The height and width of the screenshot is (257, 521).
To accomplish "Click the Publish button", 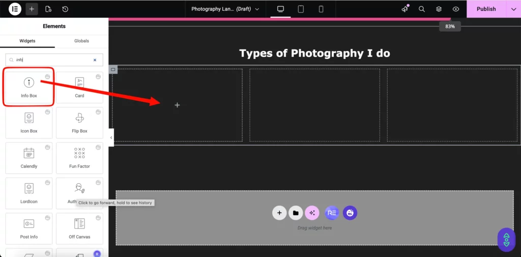I will [486, 9].
